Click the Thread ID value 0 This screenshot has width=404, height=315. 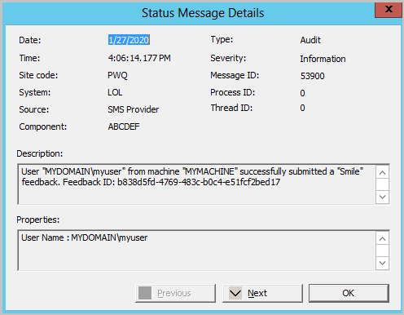point(302,108)
